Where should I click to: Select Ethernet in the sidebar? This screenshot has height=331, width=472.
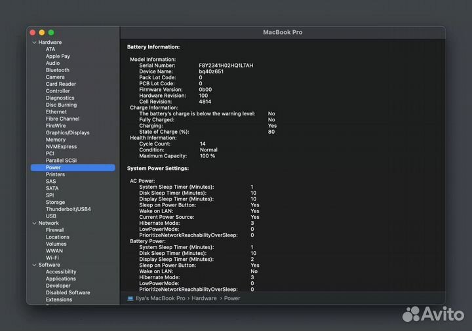[56, 111]
